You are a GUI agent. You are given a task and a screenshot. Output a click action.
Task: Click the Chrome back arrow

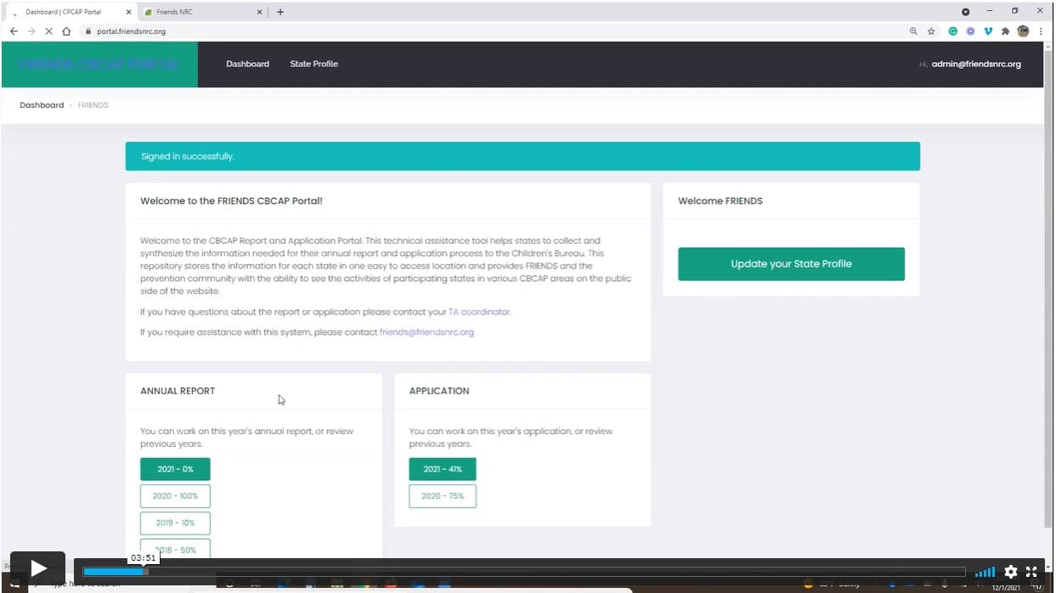[14, 31]
